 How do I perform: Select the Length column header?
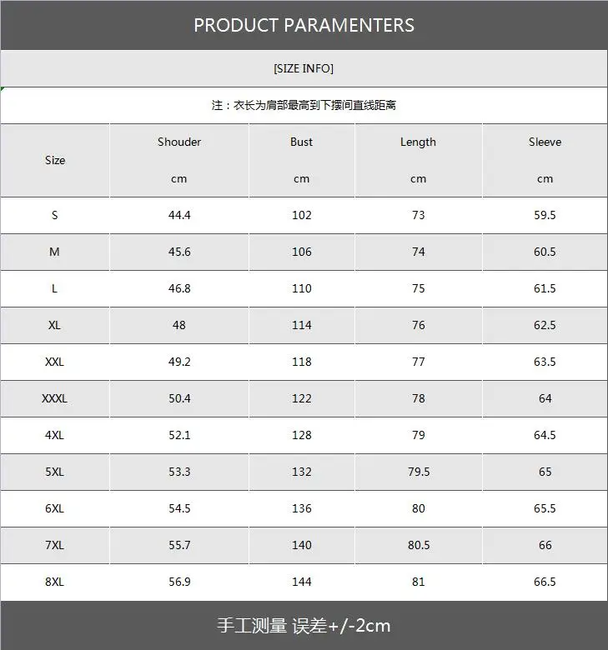tap(418, 142)
